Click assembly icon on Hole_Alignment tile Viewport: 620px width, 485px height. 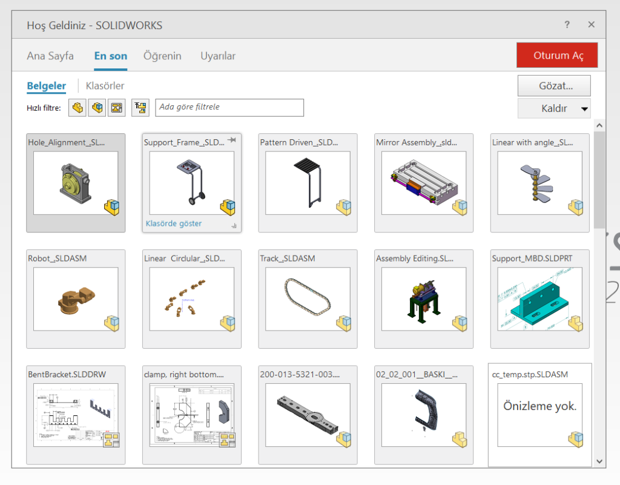[x=111, y=208]
